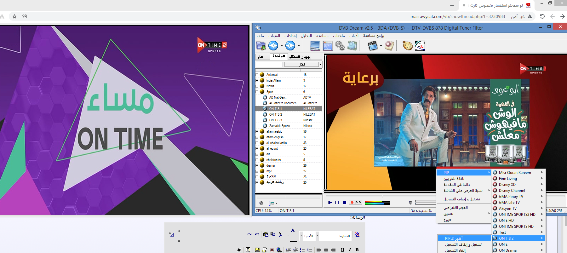Toggle bold formatting B in editor
567x253 pixels.
(357, 250)
